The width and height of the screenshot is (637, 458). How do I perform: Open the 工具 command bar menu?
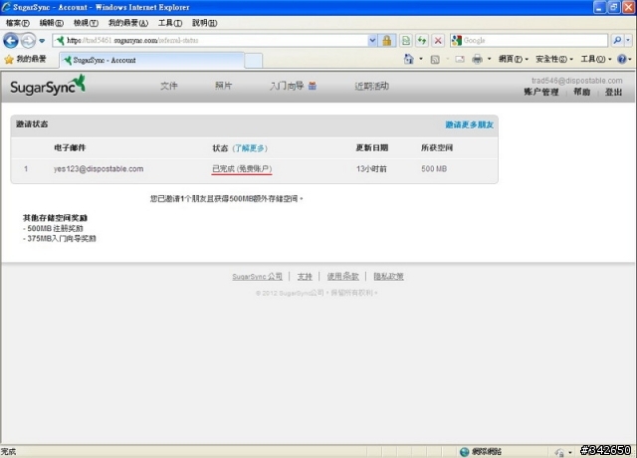pyautogui.click(x=595, y=60)
